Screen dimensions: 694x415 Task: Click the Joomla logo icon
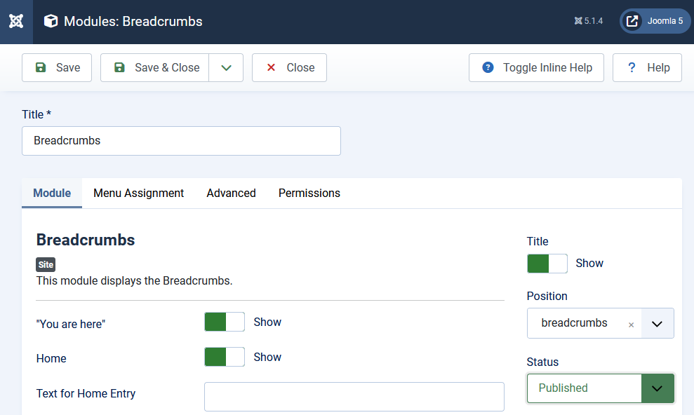pos(16,21)
